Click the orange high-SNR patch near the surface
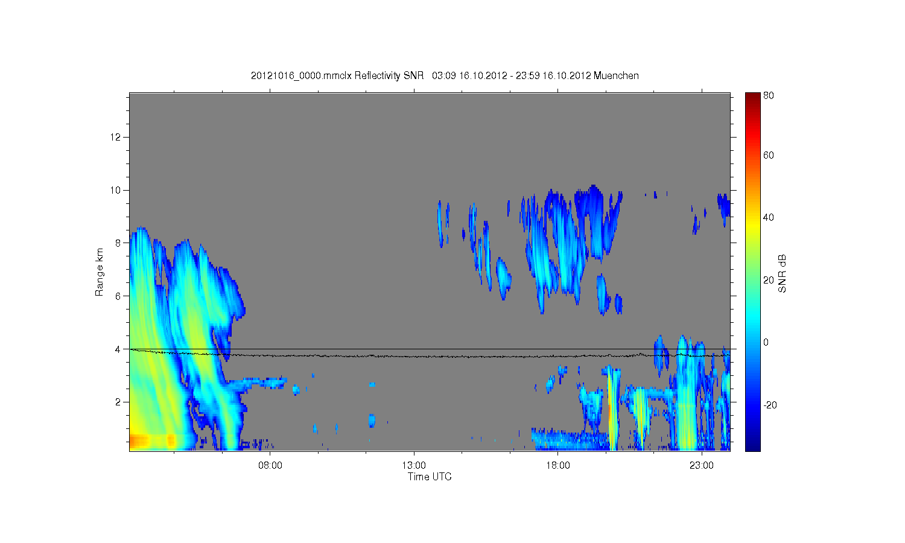The image size is (905, 543). tap(140, 440)
